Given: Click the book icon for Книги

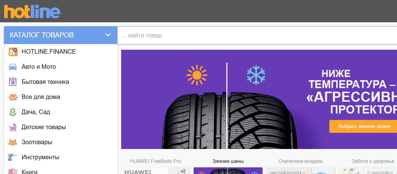Looking at the screenshot, I should coord(13,171).
